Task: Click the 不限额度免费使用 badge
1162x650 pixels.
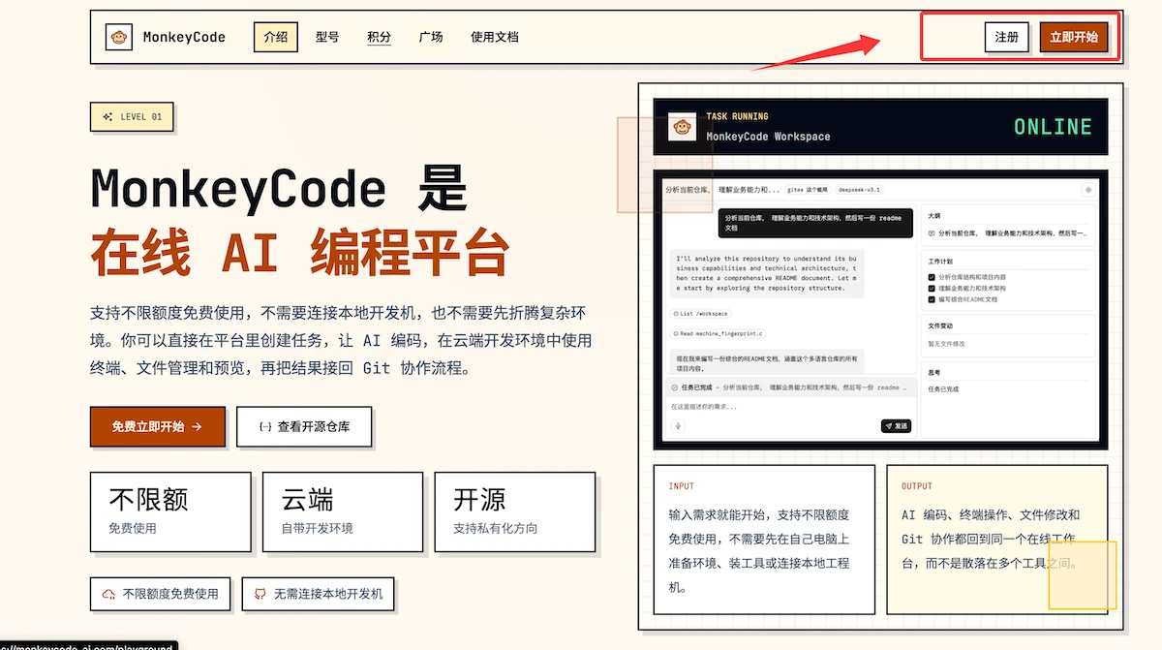Action: point(160,594)
